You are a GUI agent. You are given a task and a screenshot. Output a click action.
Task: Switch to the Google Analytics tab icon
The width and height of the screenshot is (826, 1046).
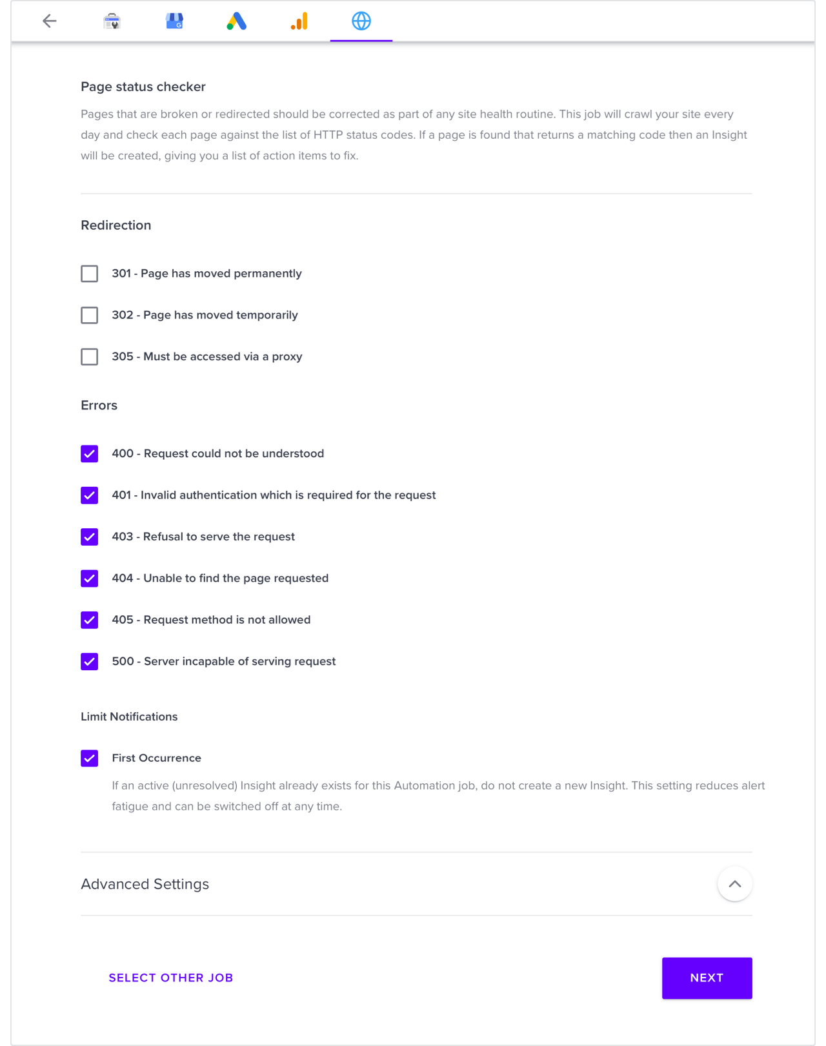pos(299,21)
